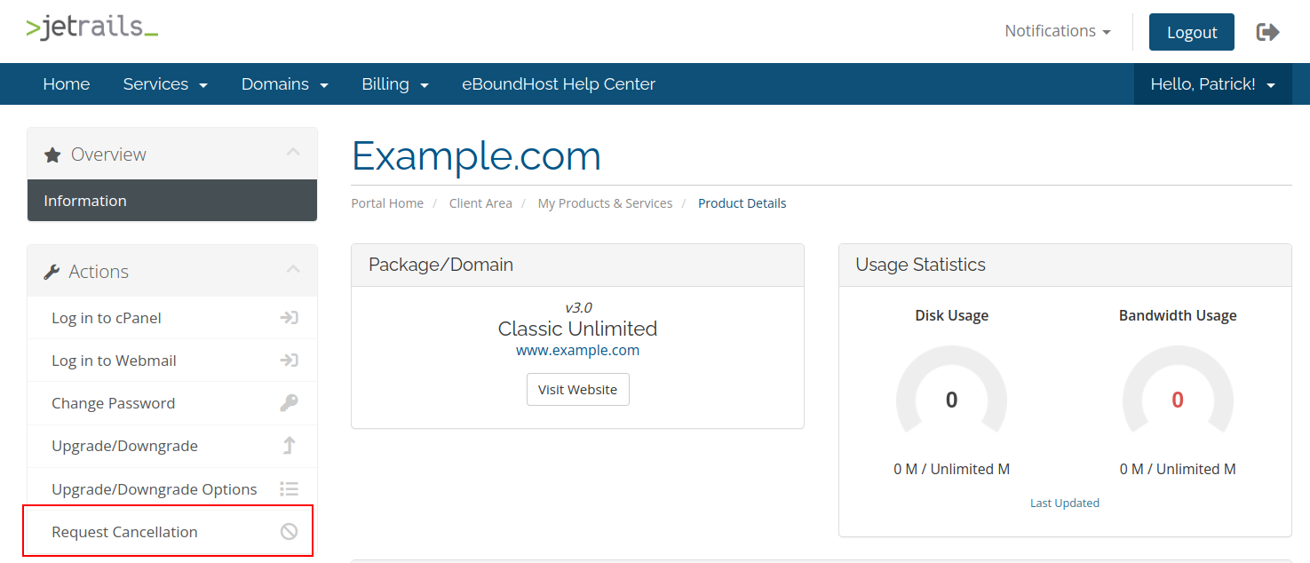Click the Example.com page heading

click(476, 156)
